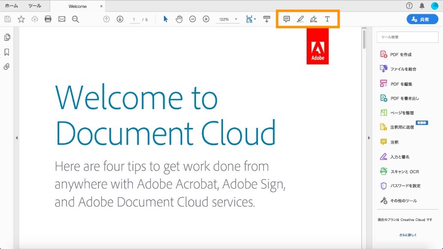Click the さらに詳しく link

pos(408,235)
